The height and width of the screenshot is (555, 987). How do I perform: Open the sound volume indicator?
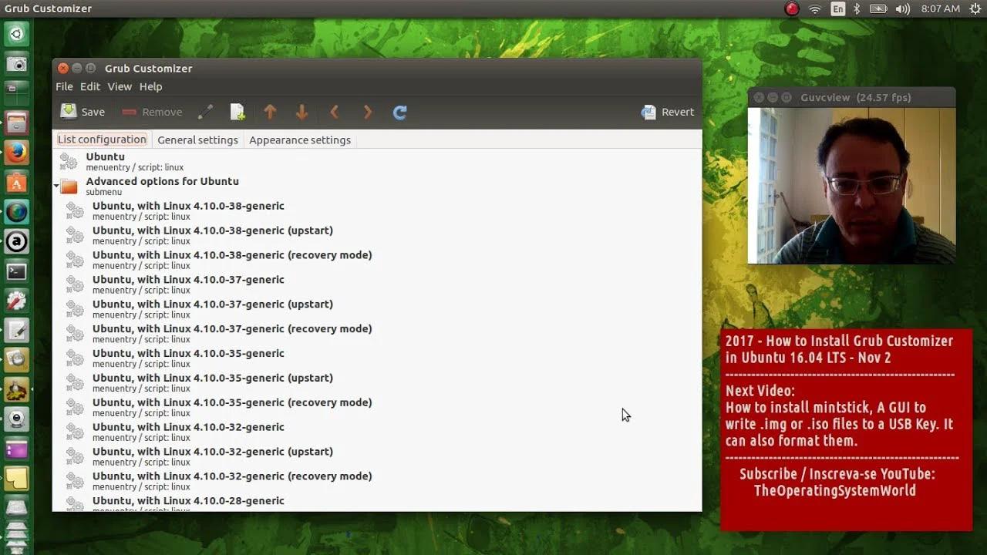[903, 9]
